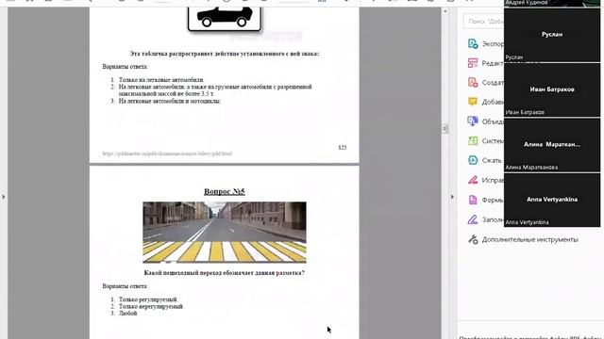Click answer 'Любой'
Screen dimensions: 604x339
128,314
